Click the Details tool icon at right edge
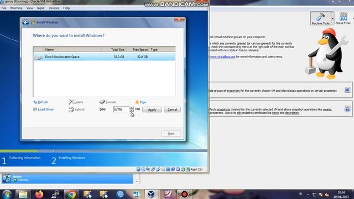 pos(347,90)
